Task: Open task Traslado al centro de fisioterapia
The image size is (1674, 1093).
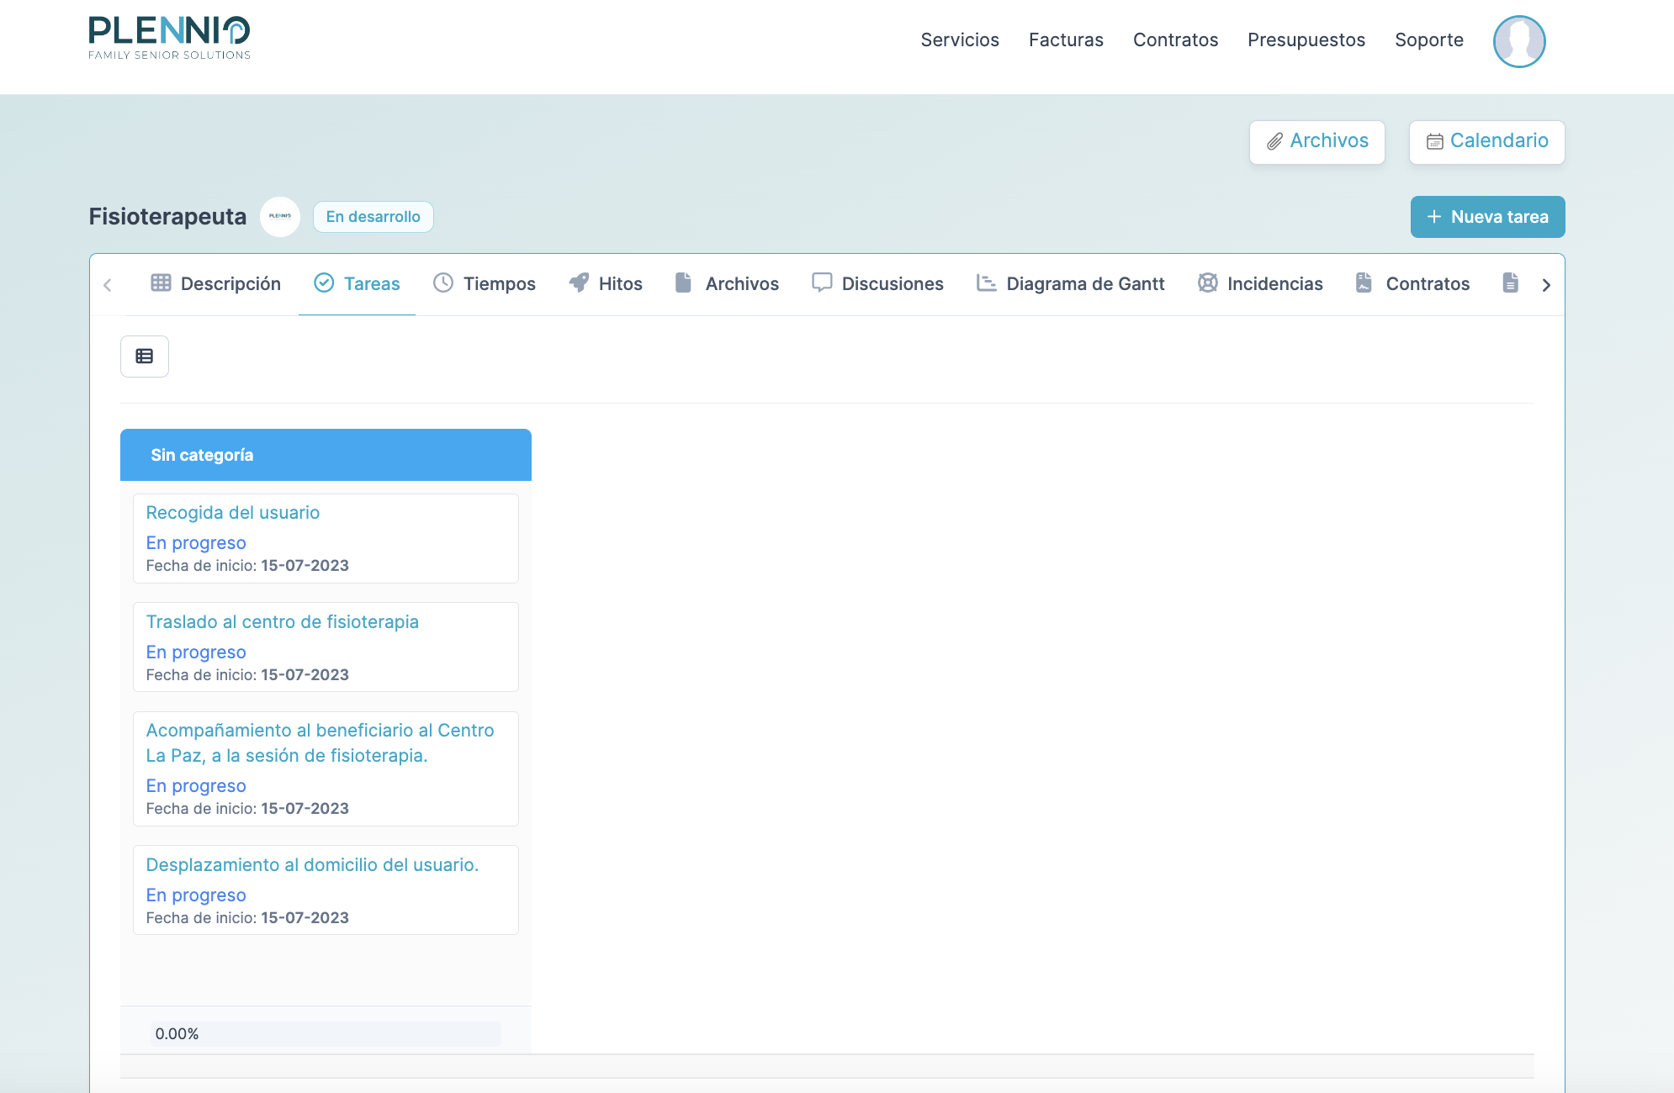Action: [283, 622]
